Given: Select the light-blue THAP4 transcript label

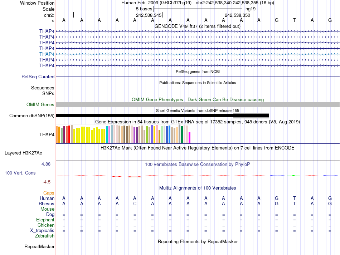Looking at the screenshot, I should tap(47, 54).
